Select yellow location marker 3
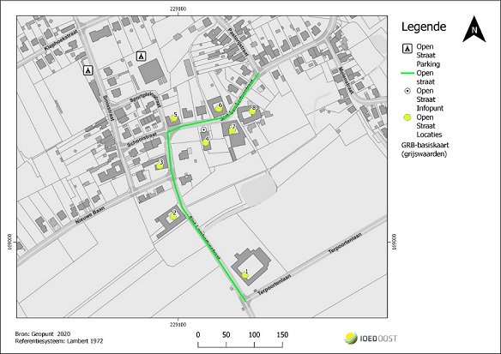501x354 pixels. [160, 166]
